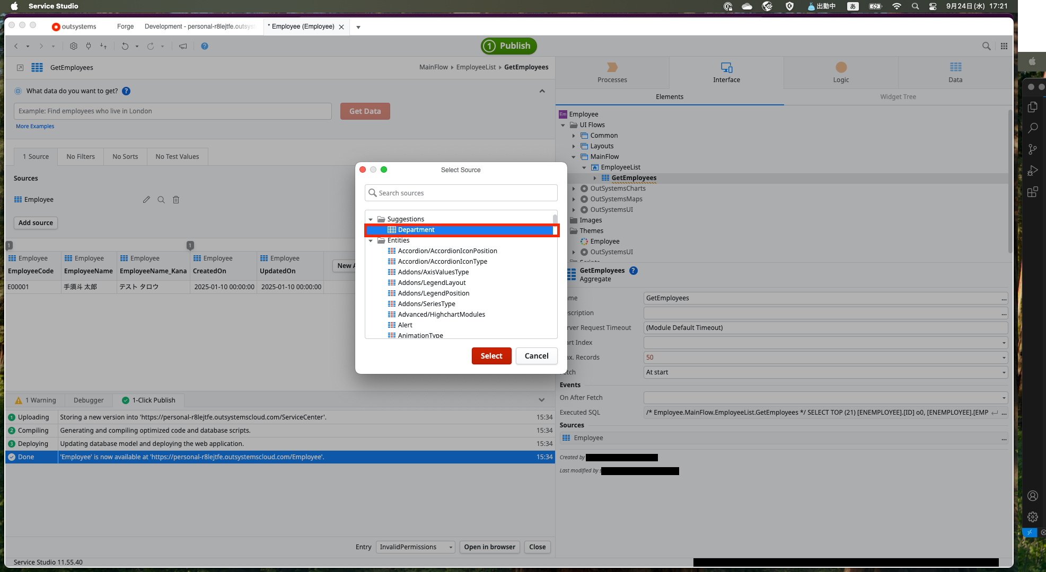The width and height of the screenshot is (1046, 572).
Task: Open the Logic layer tab icon
Action: [841, 67]
